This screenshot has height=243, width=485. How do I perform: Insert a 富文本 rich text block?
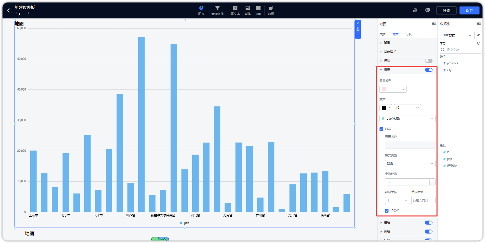click(235, 10)
